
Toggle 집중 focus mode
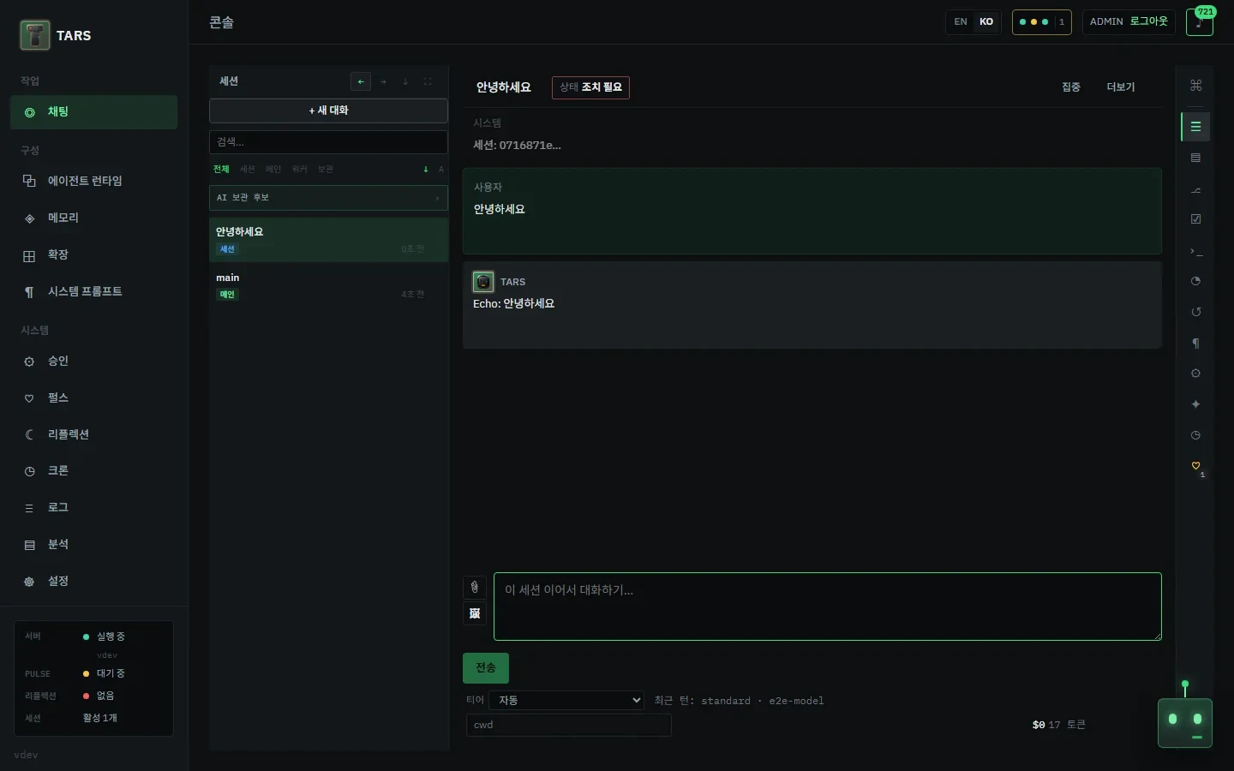1071,87
